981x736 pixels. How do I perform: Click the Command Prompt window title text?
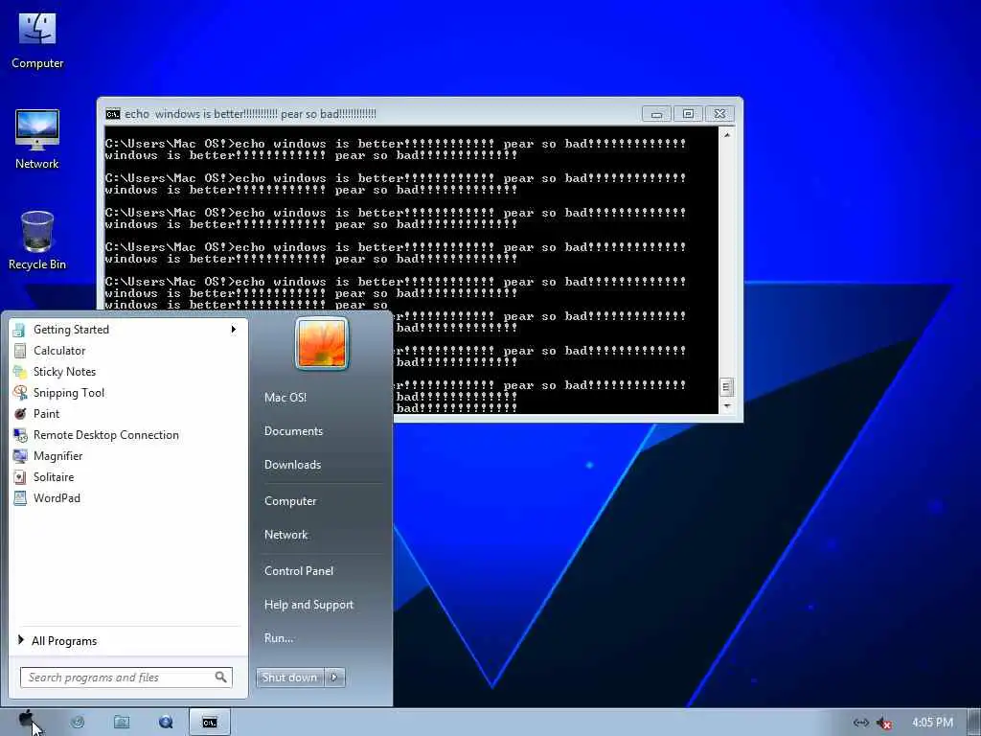(x=250, y=114)
